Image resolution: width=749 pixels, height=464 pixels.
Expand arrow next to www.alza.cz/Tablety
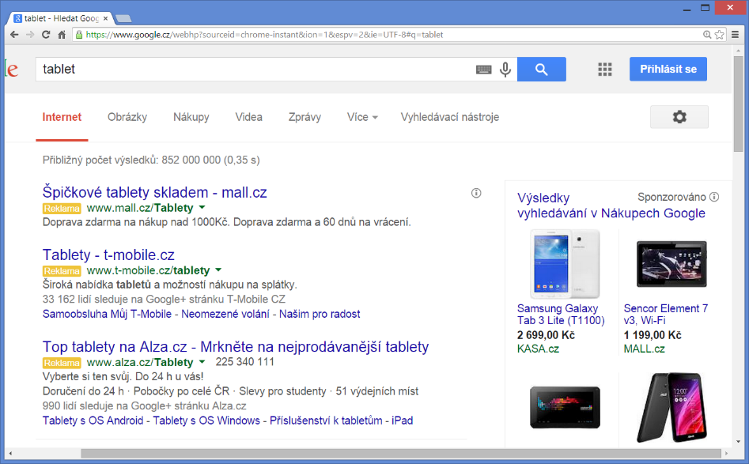(202, 362)
